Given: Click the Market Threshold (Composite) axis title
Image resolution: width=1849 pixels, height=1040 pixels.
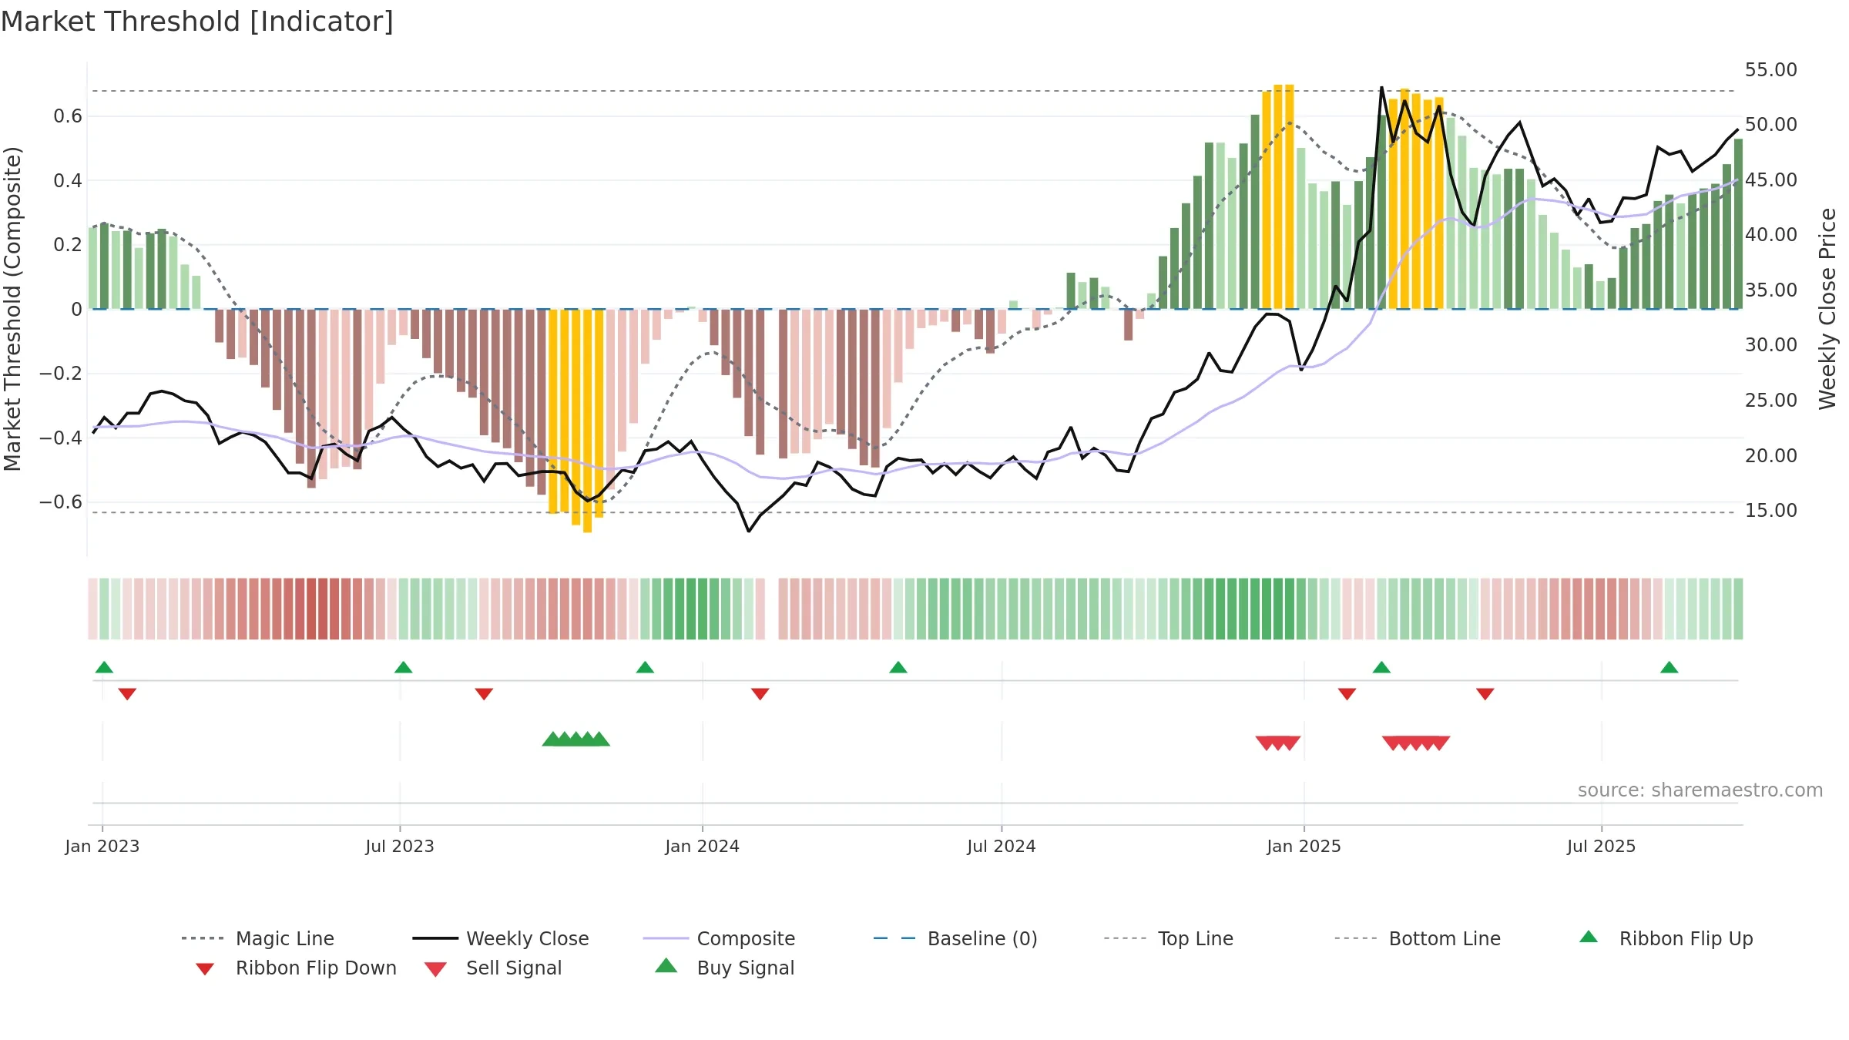Looking at the screenshot, I should point(12,309).
